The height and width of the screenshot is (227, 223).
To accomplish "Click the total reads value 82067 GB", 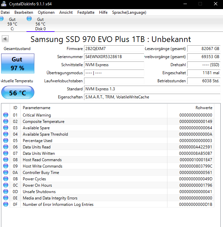I will pos(204,49).
